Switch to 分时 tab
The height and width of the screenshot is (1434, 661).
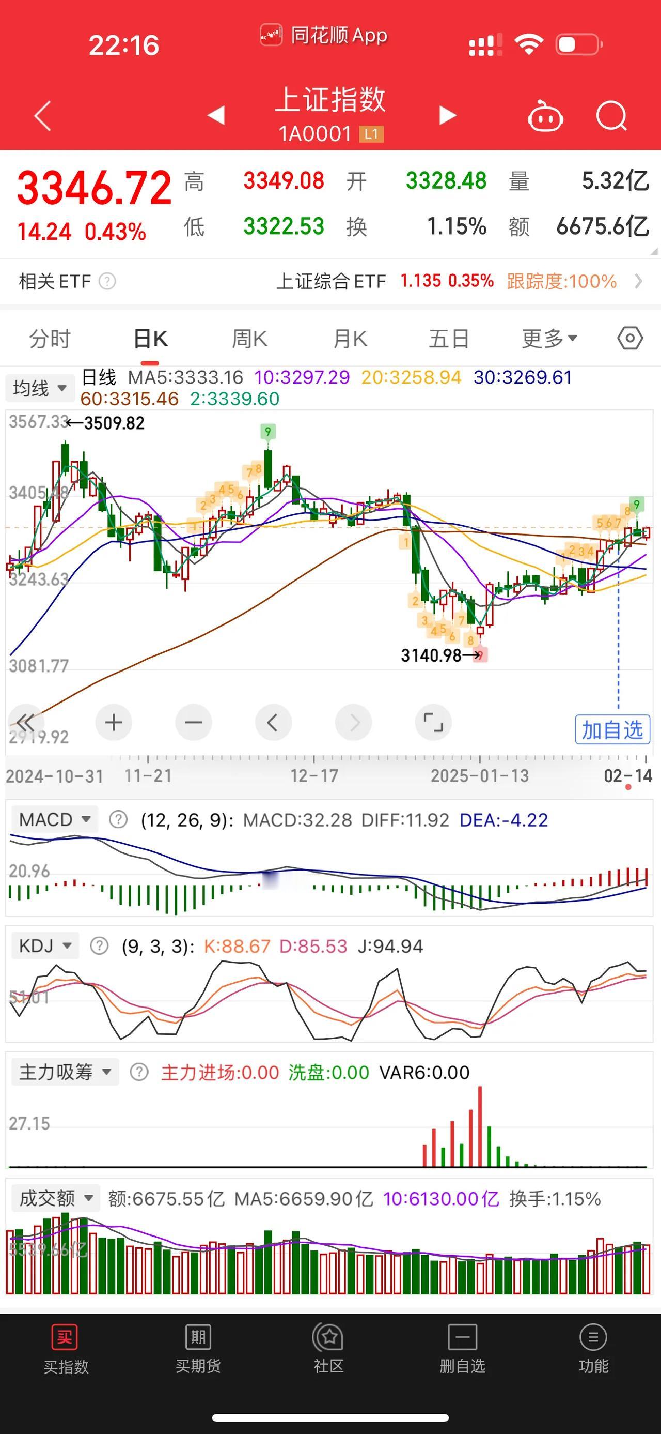[x=50, y=338]
